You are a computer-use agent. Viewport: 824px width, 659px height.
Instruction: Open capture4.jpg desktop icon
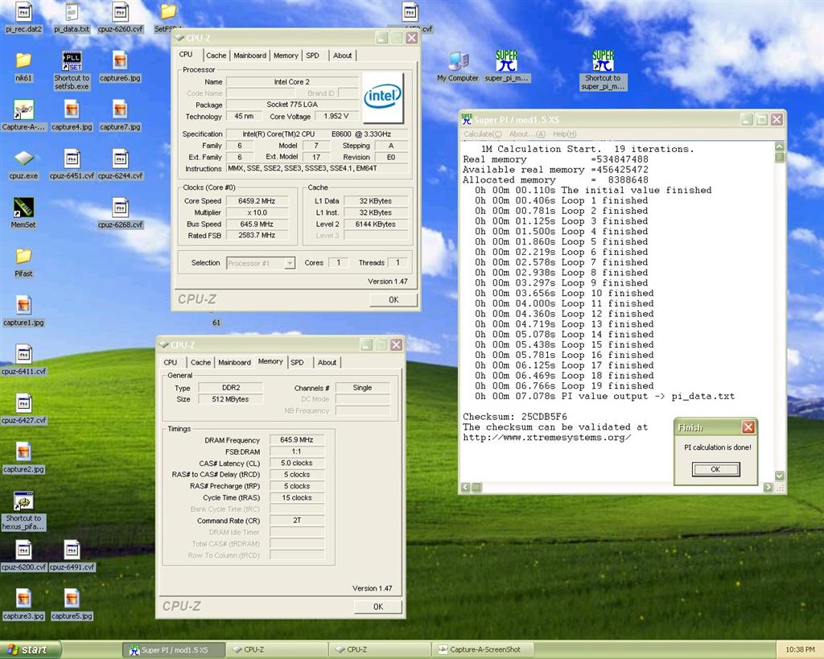point(72,115)
